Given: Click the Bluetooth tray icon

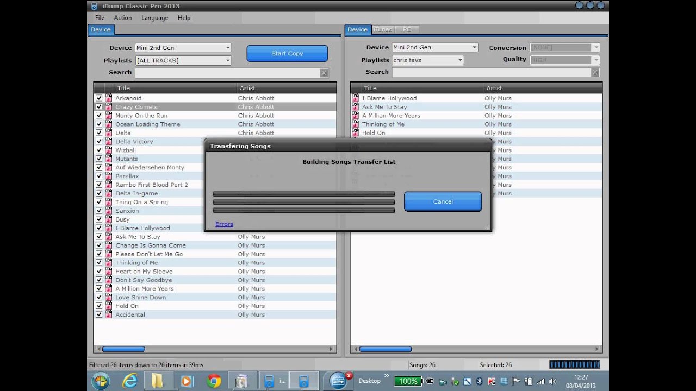Looking at the screenshot, I should click(479, 381).
